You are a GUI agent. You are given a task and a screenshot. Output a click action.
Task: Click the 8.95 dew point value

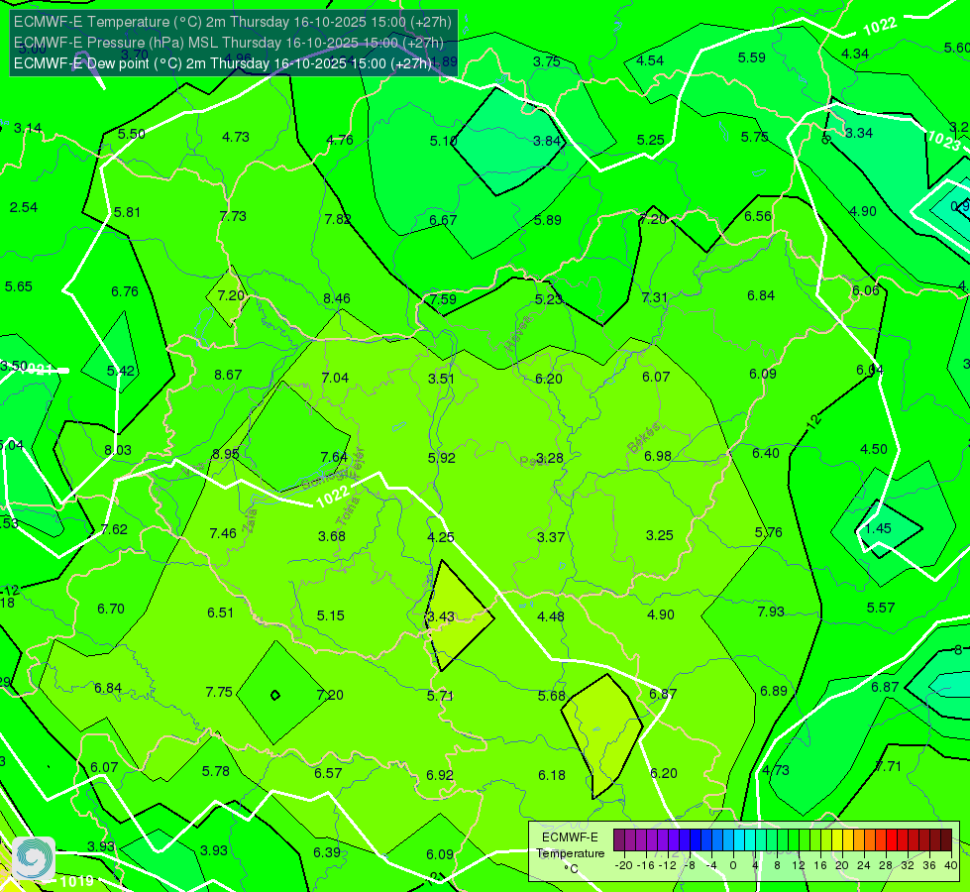[x=225, y=454]
